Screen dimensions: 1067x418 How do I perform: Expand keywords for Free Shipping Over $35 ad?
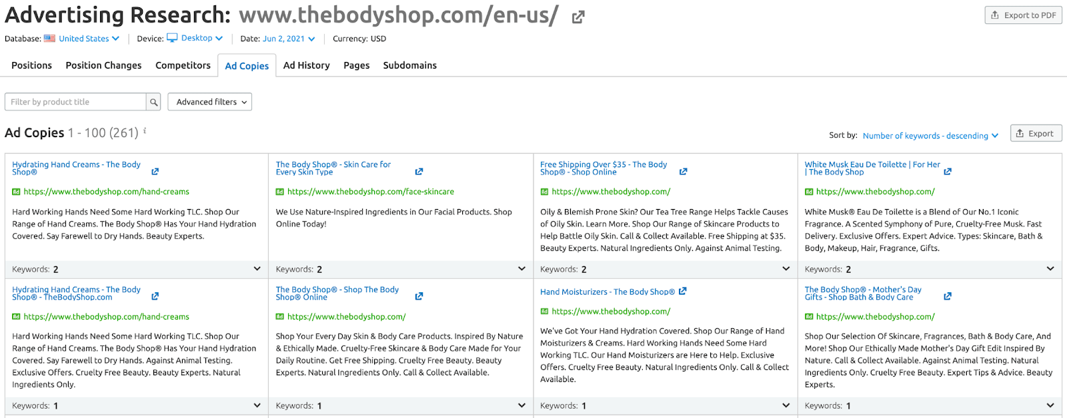pyautogui.click(x=786, y=269)
